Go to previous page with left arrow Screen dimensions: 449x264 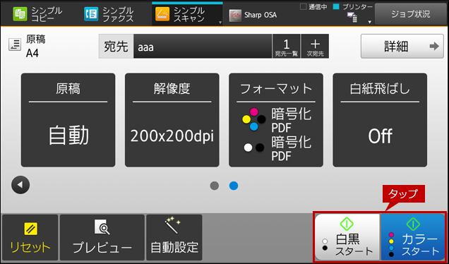click(20, 185)
